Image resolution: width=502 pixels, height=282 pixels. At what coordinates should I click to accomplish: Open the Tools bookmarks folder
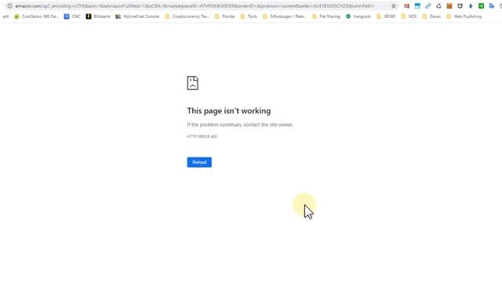point(249,16)
